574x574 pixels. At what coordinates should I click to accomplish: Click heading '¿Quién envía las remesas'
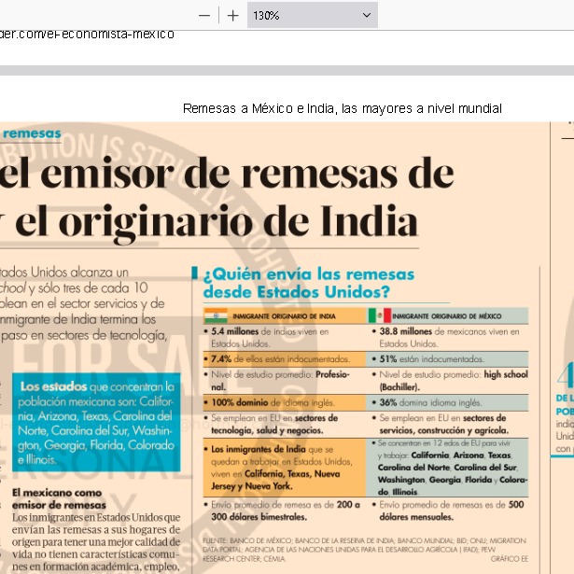pyautogui.click(x=309, y=273)
